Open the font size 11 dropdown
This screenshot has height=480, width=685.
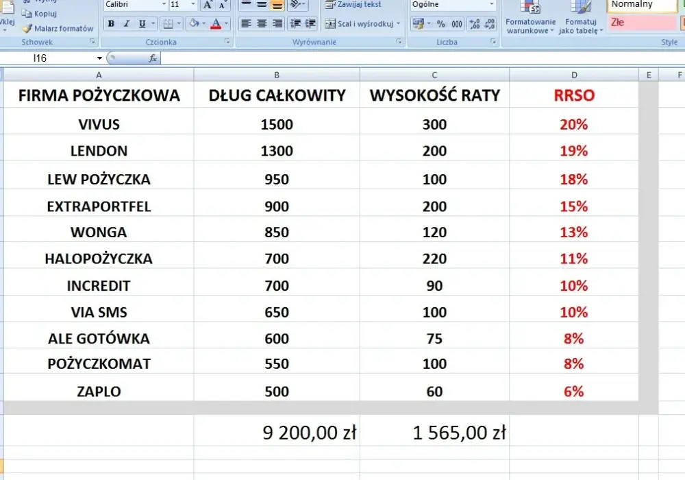(192, 4)
